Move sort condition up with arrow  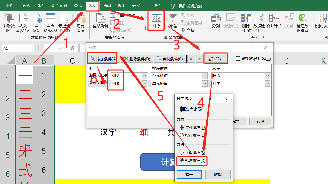(x=191, y=59)
